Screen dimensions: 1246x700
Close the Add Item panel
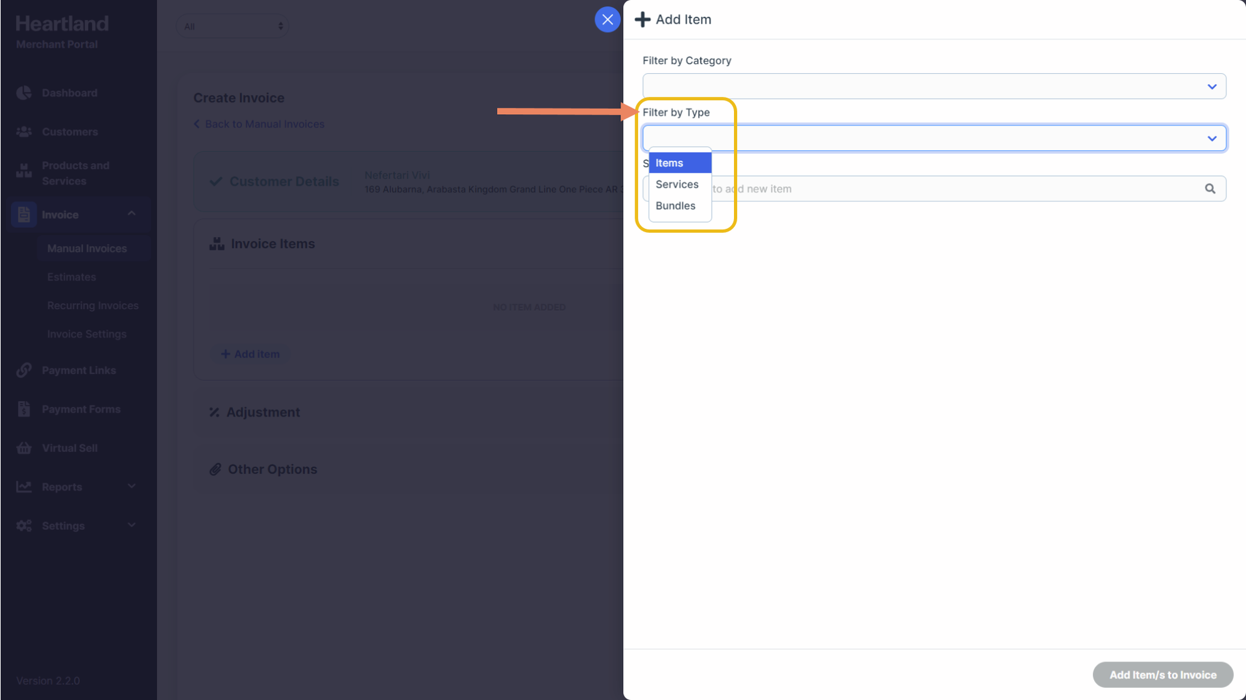tap(607, 19)
